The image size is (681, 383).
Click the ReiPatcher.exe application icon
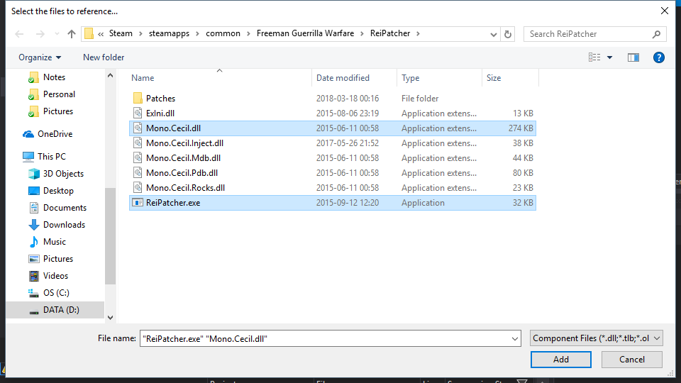click(x=138, y=202)
